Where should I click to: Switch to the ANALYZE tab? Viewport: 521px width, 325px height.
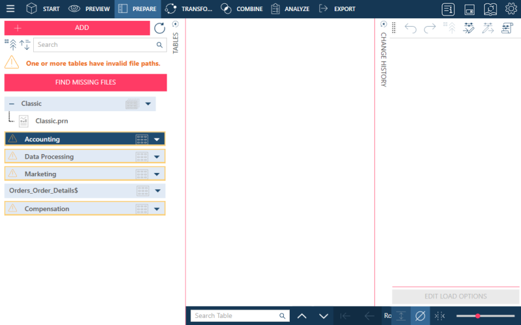coord(290,8)
